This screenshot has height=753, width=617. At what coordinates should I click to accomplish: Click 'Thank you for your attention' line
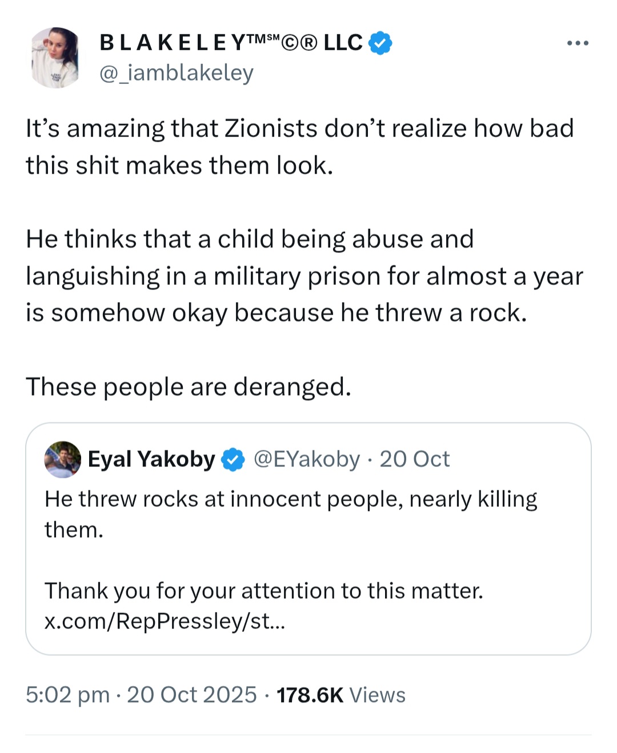pyautogui.click(x=264, y=591)
